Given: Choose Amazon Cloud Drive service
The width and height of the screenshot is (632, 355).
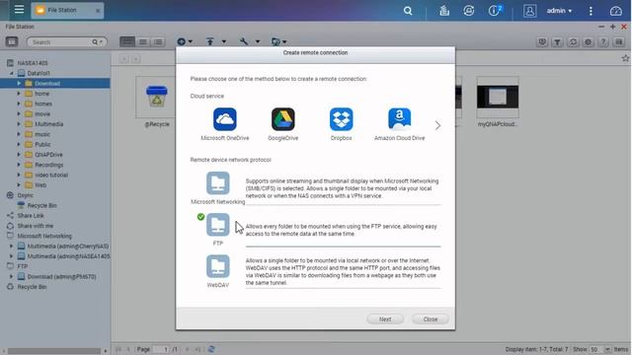Looking at the screenshot, I should 399,119.
